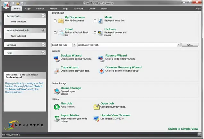Click the Restore Wizard icon
204x139 pixels.
[x=101, y=59]
